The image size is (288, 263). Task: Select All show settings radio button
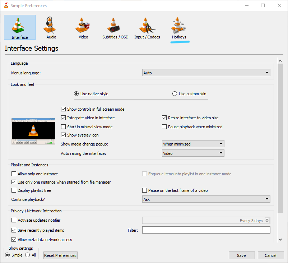point(28,255)
